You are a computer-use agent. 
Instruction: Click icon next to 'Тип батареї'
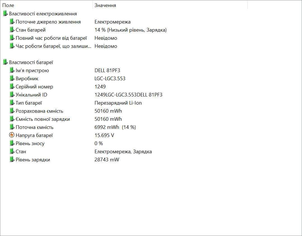point(12,103)
